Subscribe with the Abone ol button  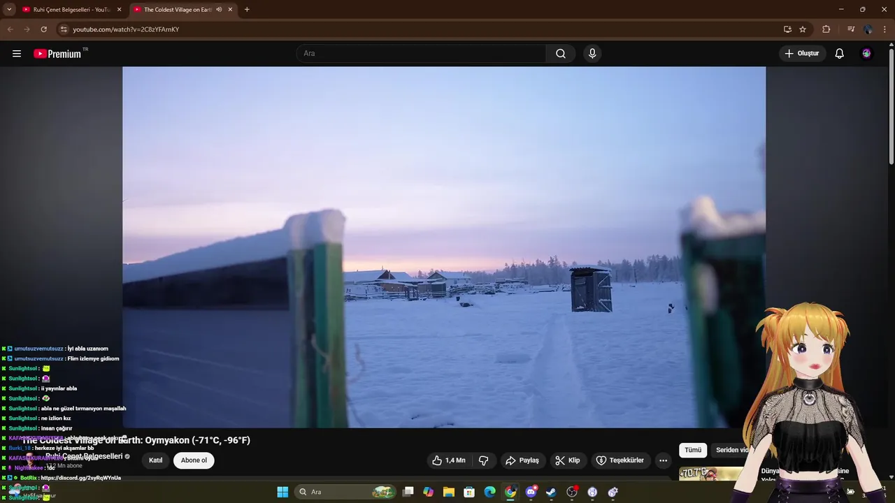[194, 460]
